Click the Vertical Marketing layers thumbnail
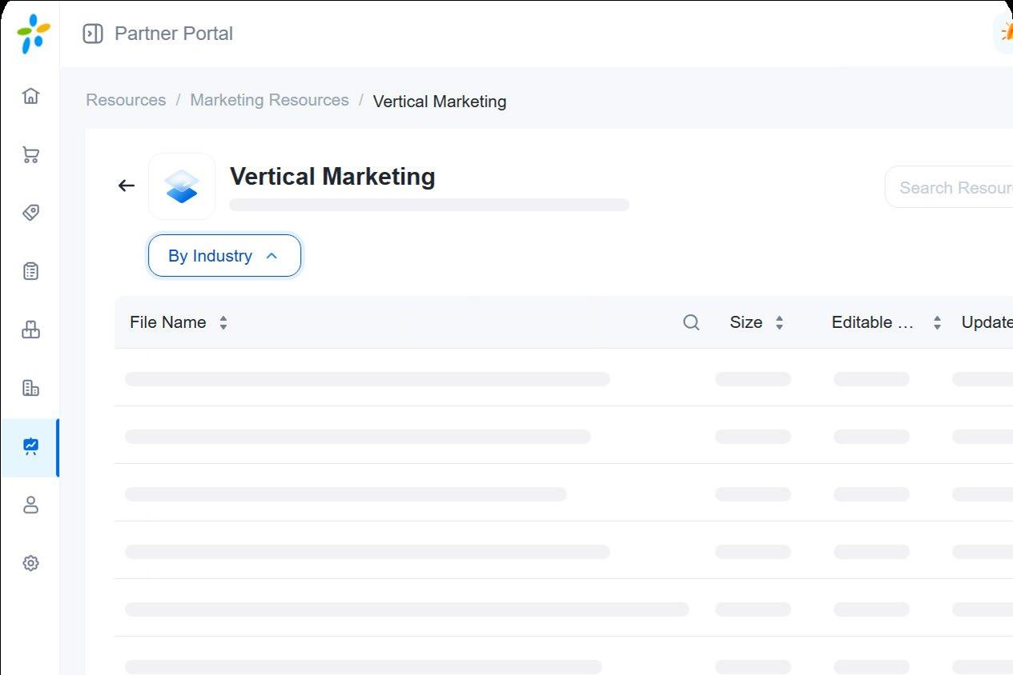The width and height of the screenshot is (1013, 675). 182,186
